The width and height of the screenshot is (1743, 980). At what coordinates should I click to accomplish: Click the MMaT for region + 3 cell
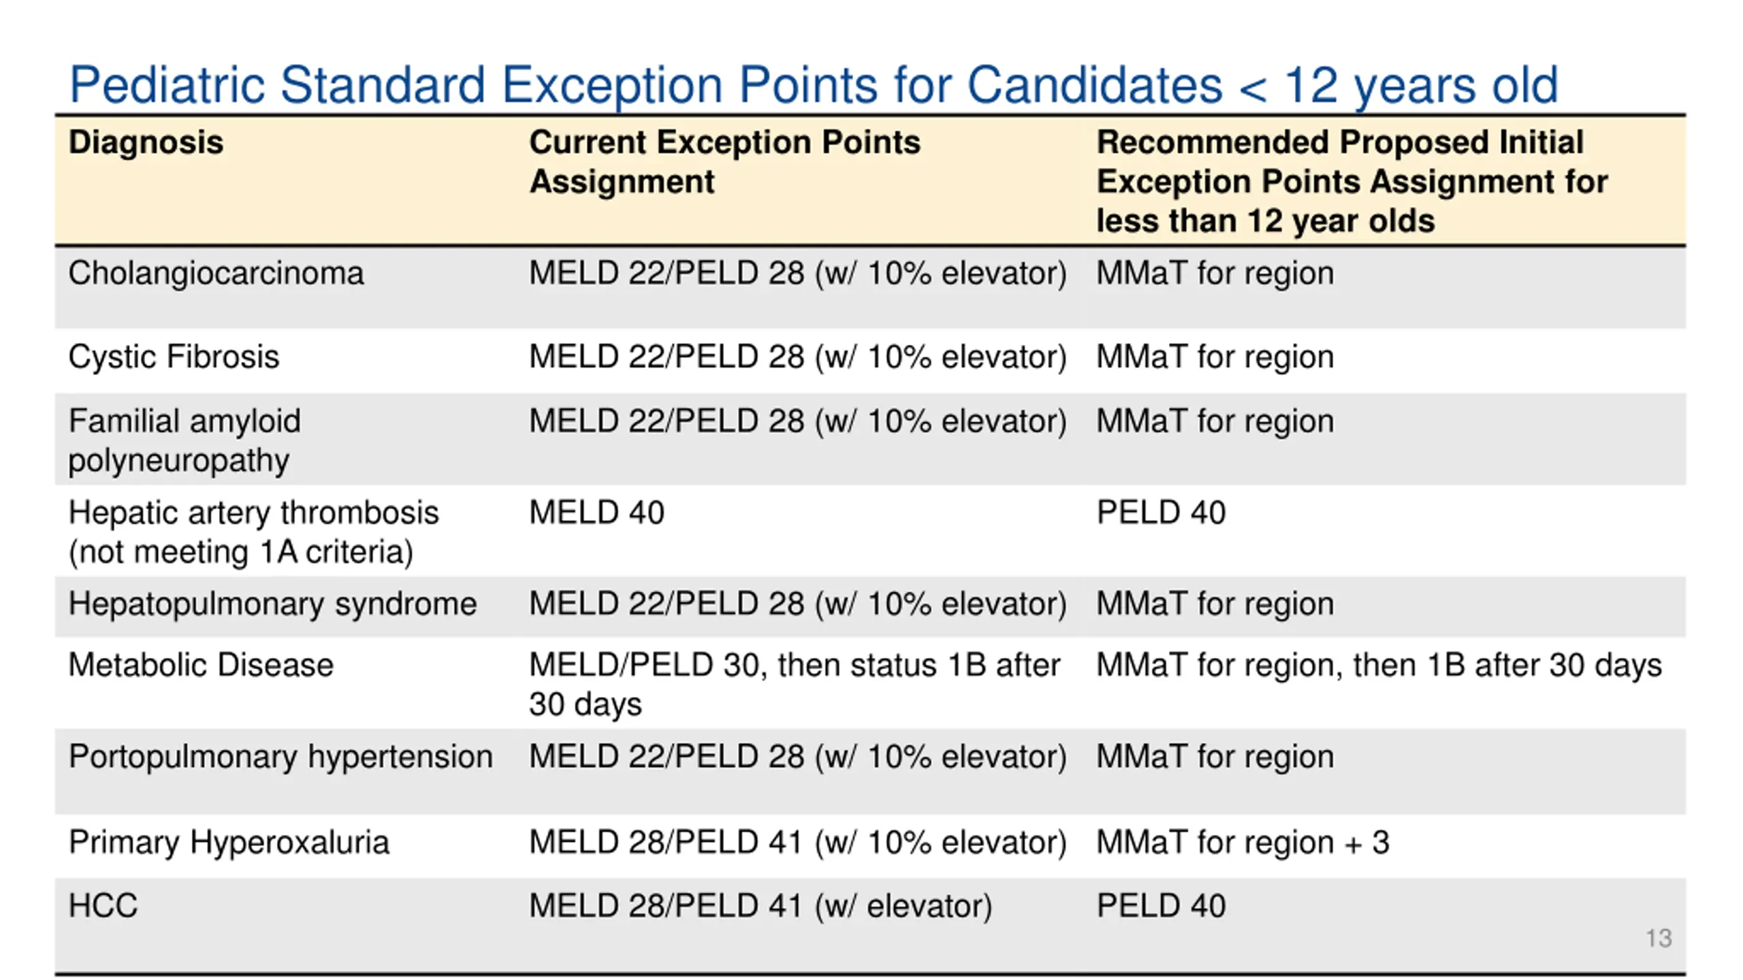pyautogui.click(x=1243, y=843)
